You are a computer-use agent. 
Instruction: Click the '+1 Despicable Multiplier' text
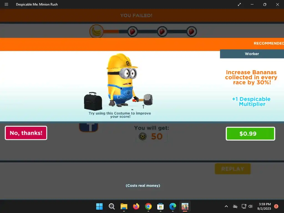[x=251, y=102]
